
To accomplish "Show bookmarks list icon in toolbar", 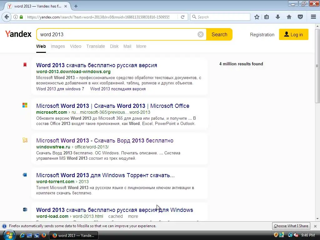I will 267,17.
